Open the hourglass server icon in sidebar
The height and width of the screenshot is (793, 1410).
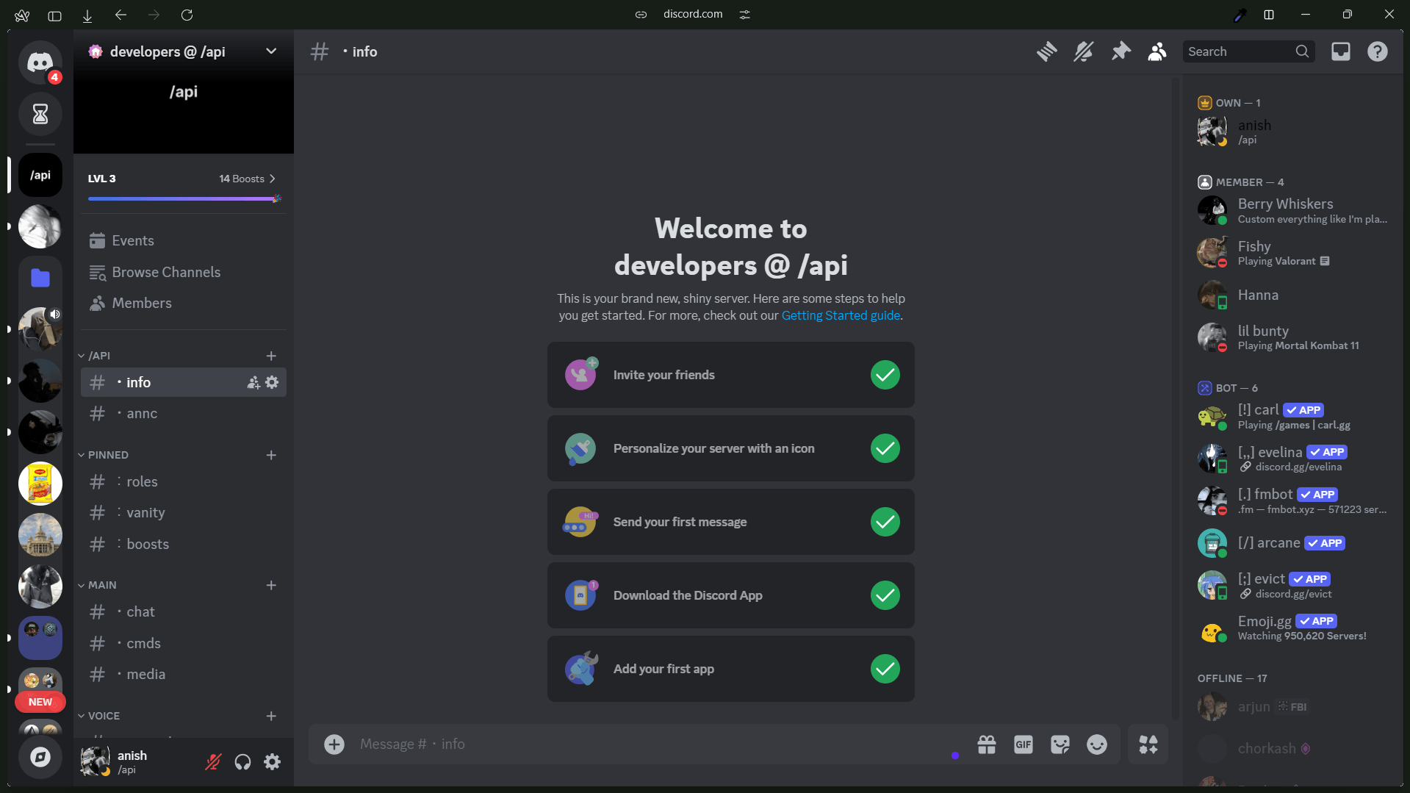pos(40,114)
